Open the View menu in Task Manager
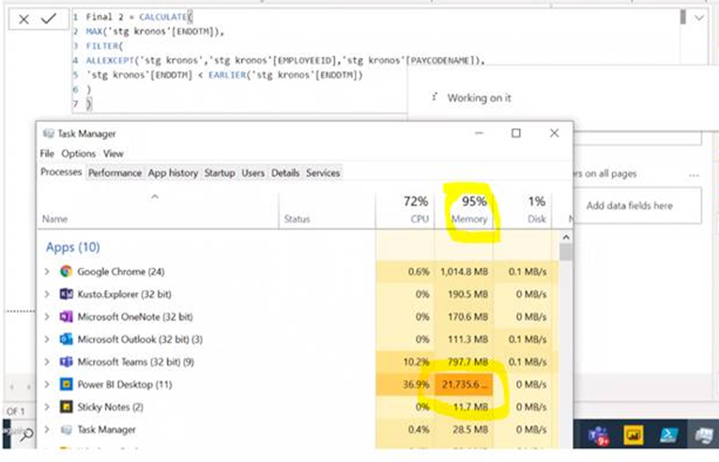This screenshot has height=462, width=719. coord(114,154)
